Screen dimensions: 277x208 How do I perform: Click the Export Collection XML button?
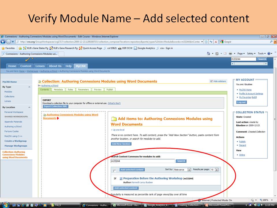[55, 106]
